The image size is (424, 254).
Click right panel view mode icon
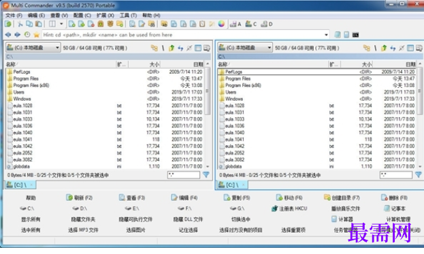tap(410, 48)
